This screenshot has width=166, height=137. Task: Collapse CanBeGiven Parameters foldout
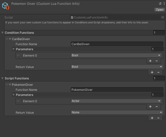pyautogui.click(x=13, y=49)
